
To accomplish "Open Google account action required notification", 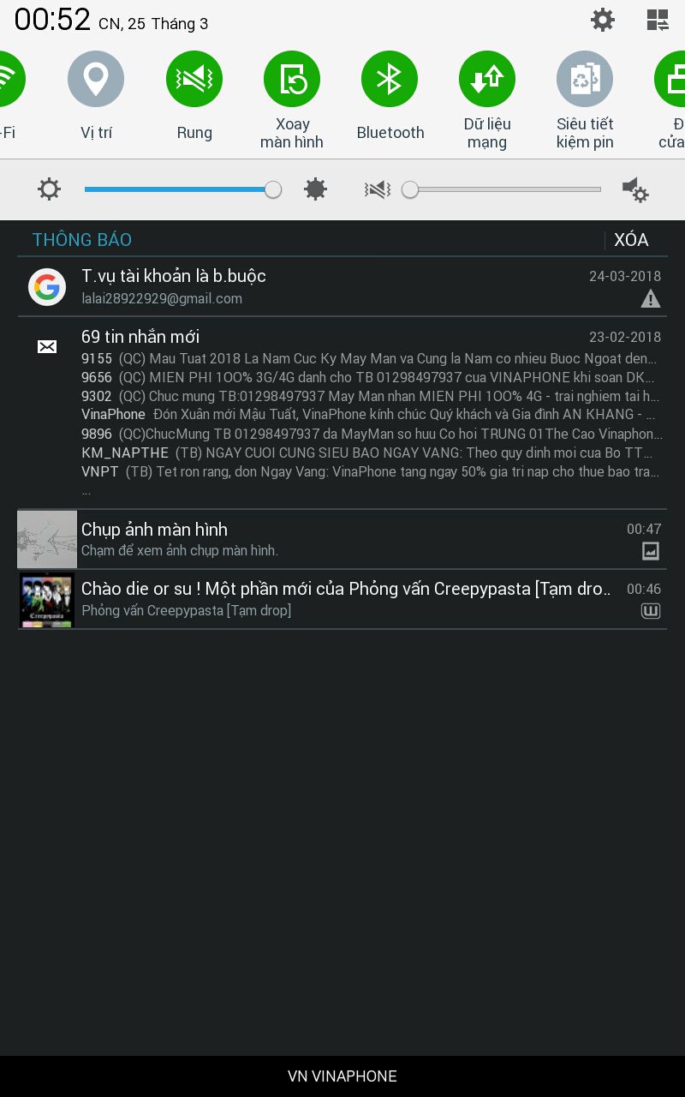I will [x=342, y=287].
